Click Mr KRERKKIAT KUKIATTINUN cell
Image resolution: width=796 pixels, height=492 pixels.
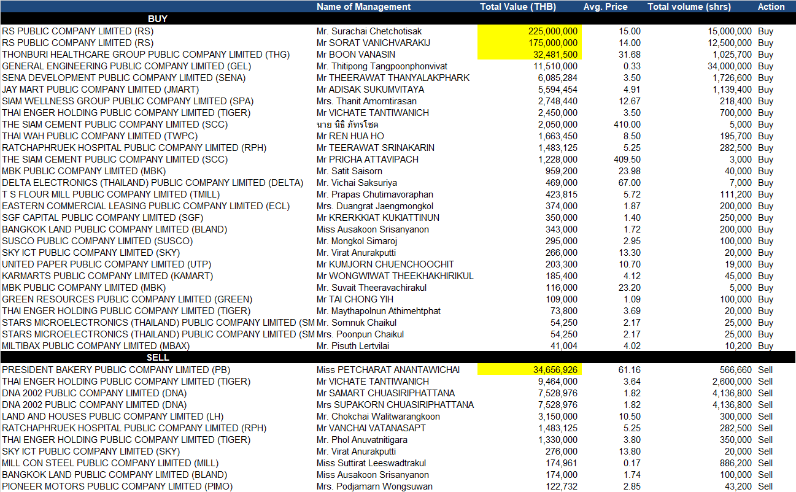[378, 218]
